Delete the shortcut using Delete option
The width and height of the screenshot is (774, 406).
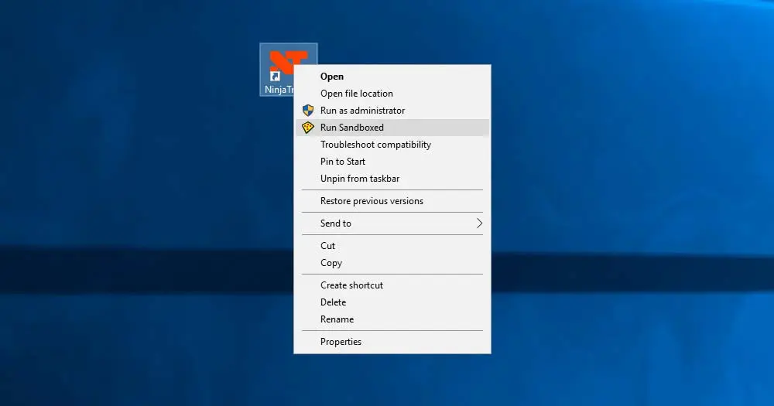[333, 302]
